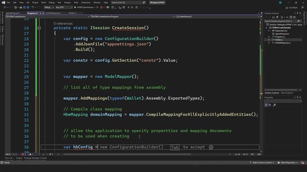Click the Undo toolbar icon
This screenshot has height=172, width=307.
point(33,8)
